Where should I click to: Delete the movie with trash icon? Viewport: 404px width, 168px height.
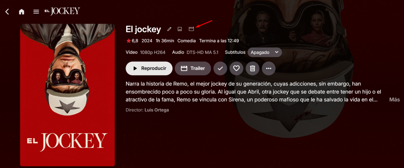click(x=252, y=68)
